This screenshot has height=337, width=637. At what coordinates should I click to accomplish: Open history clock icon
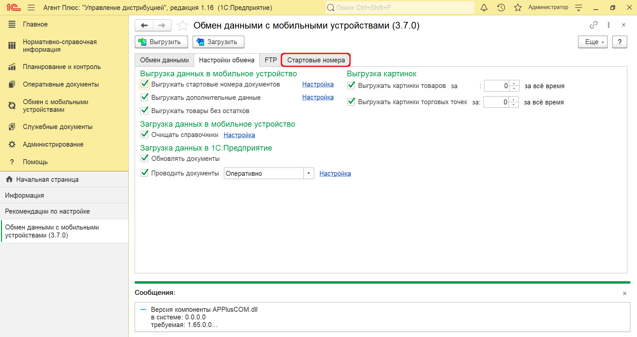point(501,7)
